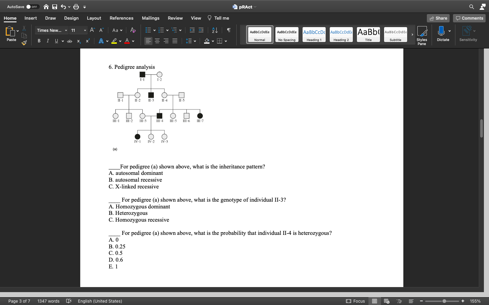The width and height of the screenshot is (489, 305).
Task: Apply center text alignment
Action: coord(157,41)
